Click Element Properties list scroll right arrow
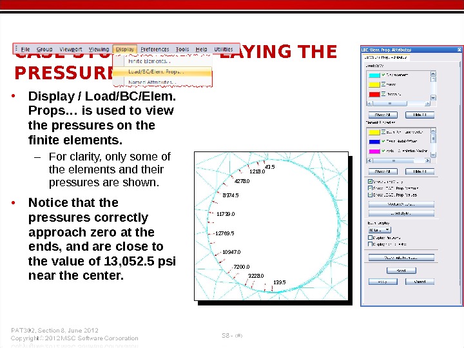The width and height of the screenshot is (464, 348). [x=427, y=160]
